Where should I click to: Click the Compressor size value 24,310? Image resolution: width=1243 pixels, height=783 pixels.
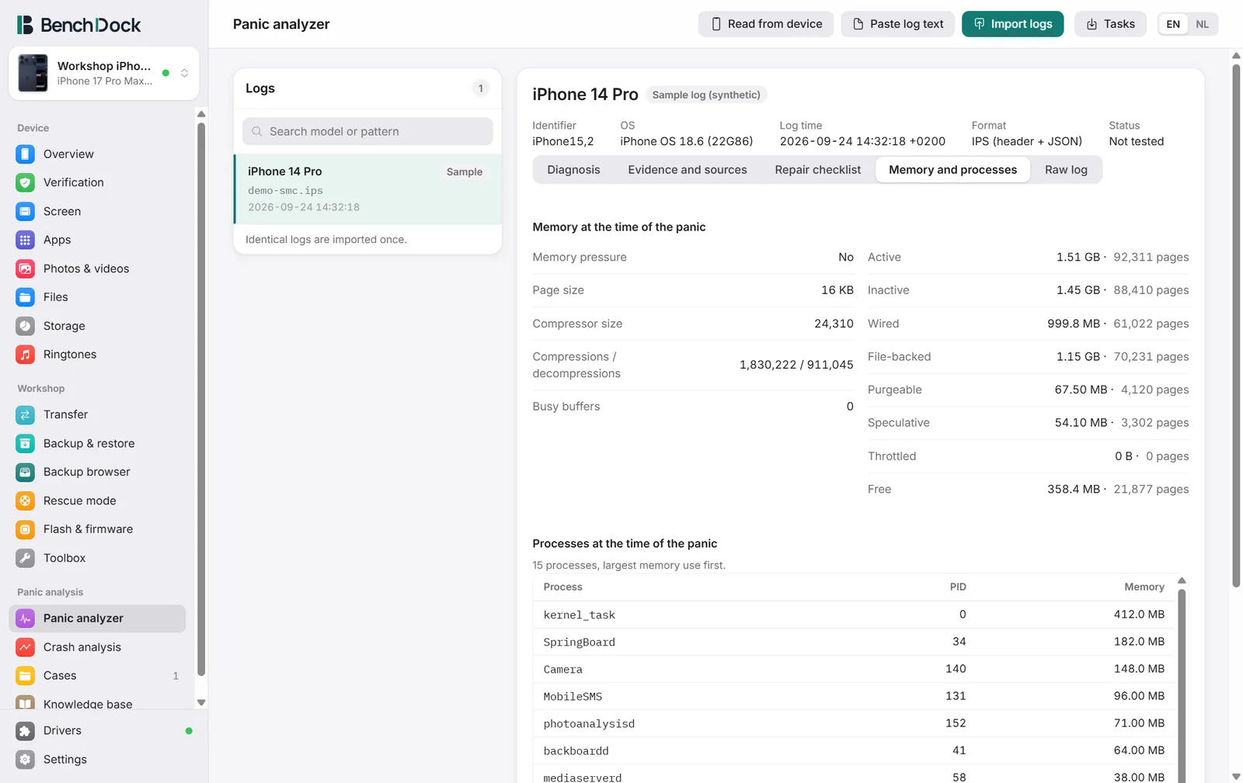tap(834, 324)
